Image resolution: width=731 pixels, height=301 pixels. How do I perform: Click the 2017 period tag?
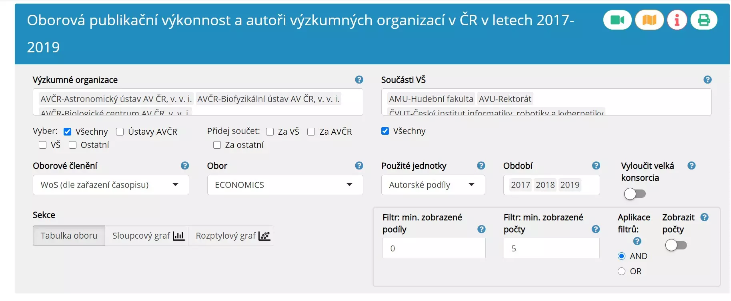point(520,185)
